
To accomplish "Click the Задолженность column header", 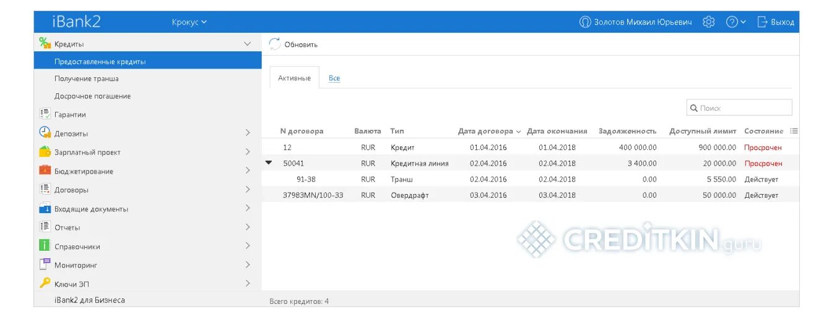I will click(x=627, y=131).
